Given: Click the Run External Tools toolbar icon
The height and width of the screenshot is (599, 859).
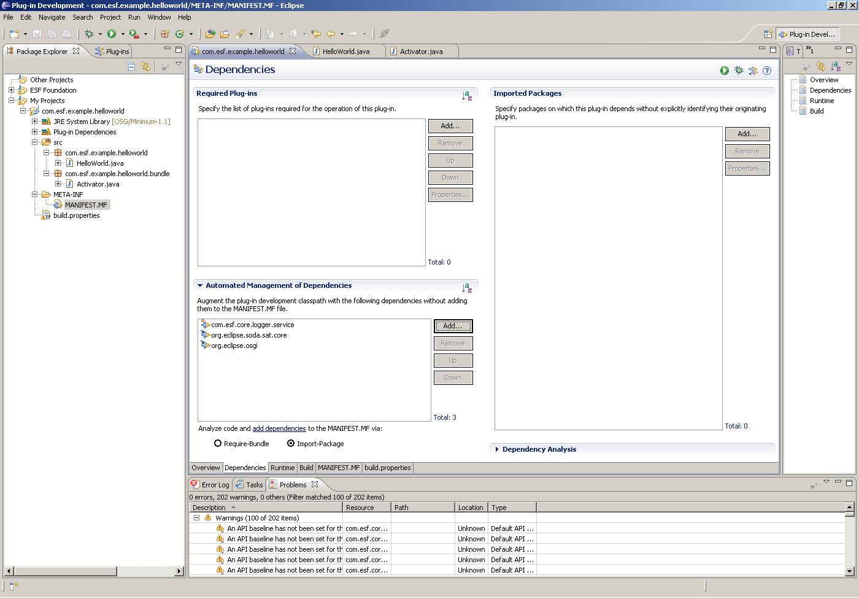Looking at the screenshot, I should click(134, 34).
